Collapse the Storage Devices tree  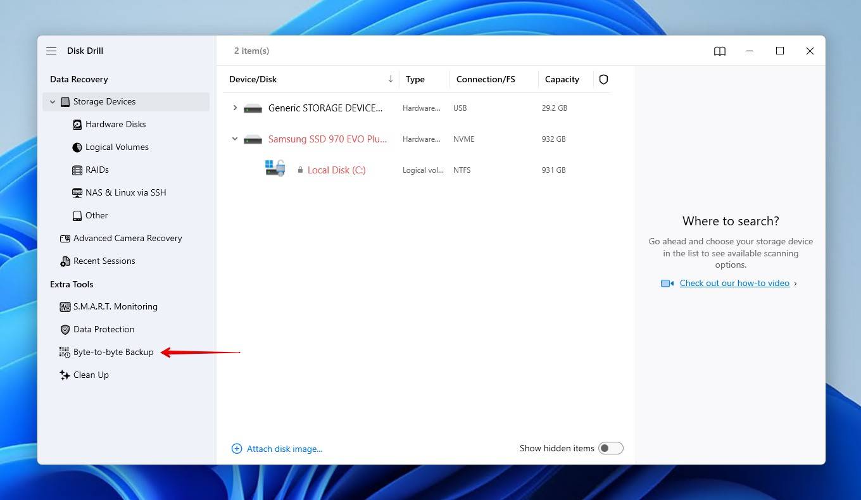click(53, 101)
